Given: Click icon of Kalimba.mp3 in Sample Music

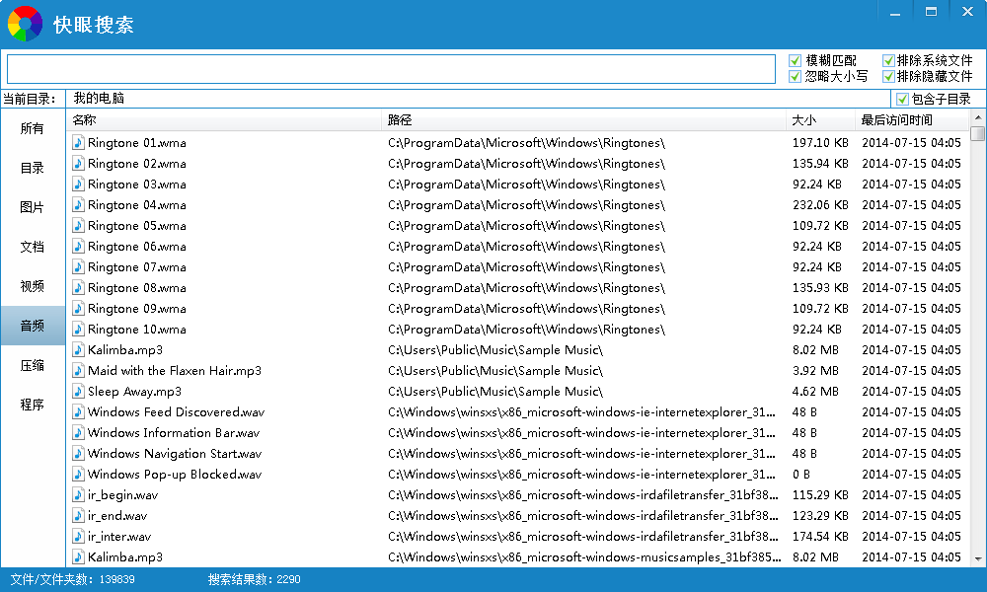Looking at the screenshot, I should tap(78, 350).
